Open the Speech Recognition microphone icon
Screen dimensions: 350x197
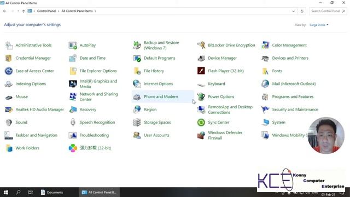tap(73, 123)
